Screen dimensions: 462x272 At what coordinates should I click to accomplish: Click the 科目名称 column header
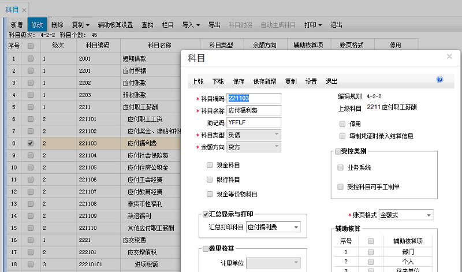tap(160, 45)
